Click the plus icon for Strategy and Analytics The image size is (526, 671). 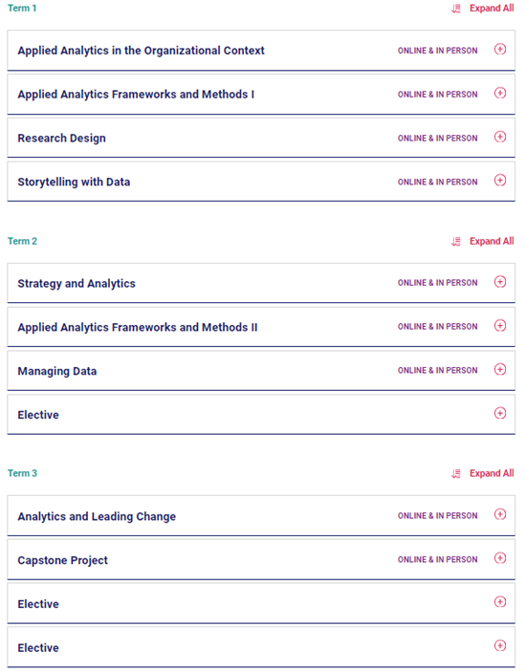[500, 282]
